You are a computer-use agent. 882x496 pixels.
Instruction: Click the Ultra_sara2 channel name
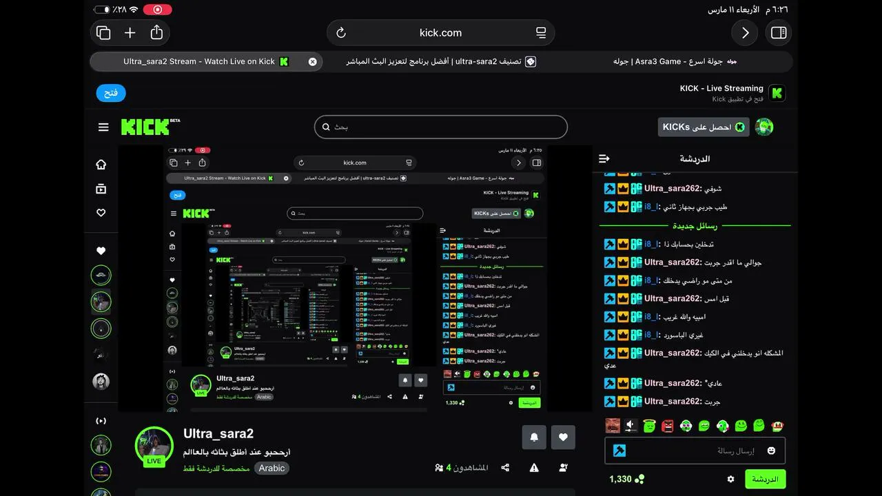[218, 433]
